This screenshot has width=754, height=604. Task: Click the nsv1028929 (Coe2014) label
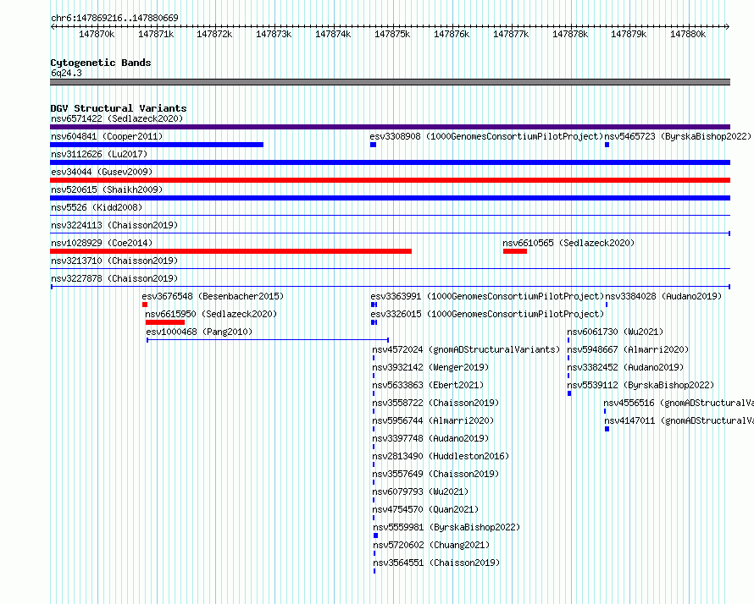(102, 243)
